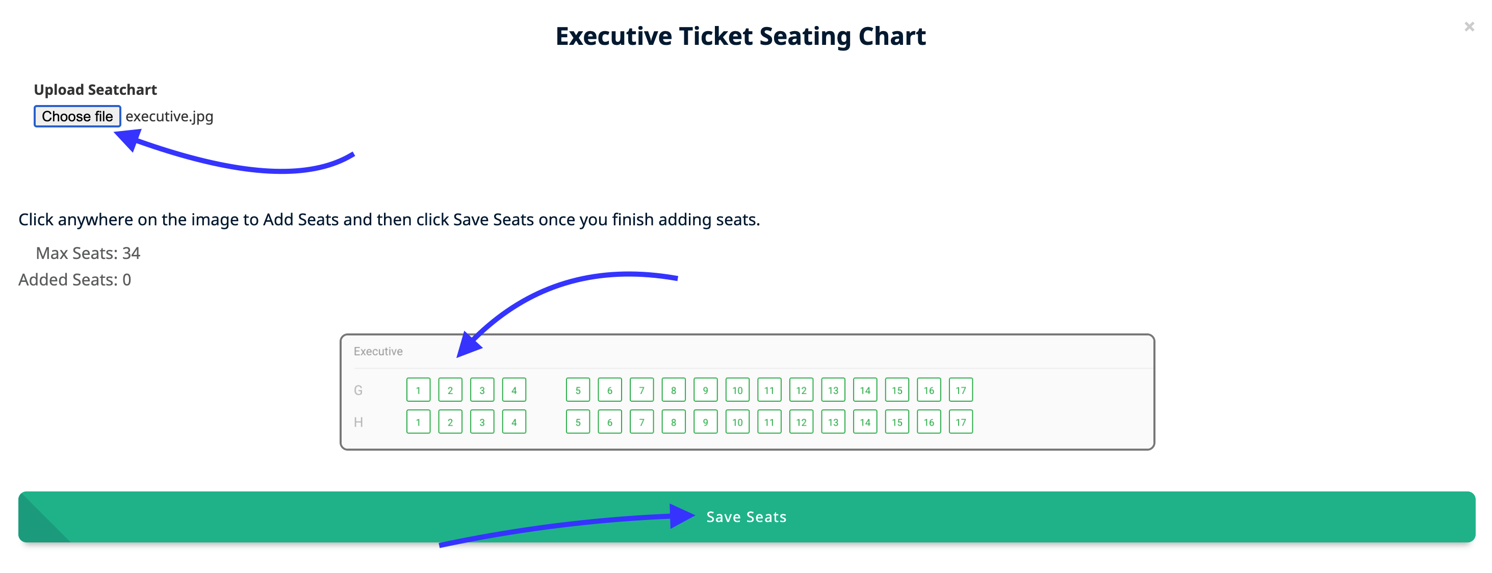Select seat G17 at the end of row G

tap(960, 389)
